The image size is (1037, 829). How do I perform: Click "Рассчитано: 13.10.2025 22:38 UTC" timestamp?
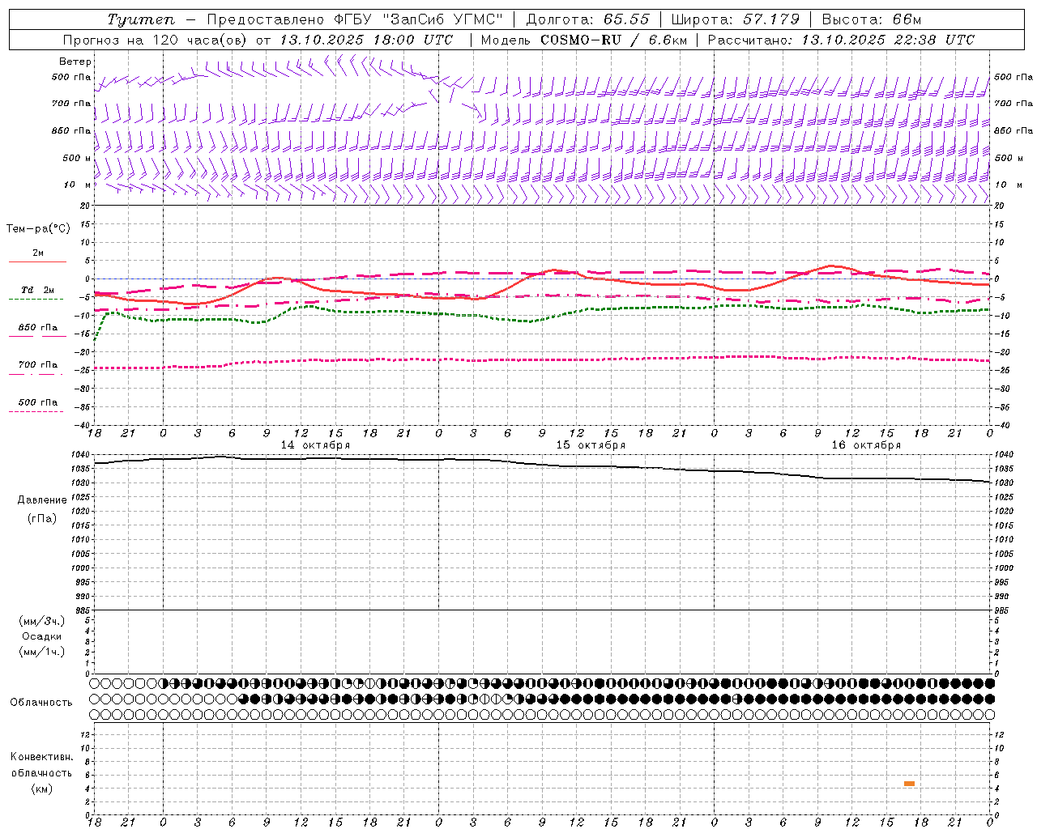[841, 40]
